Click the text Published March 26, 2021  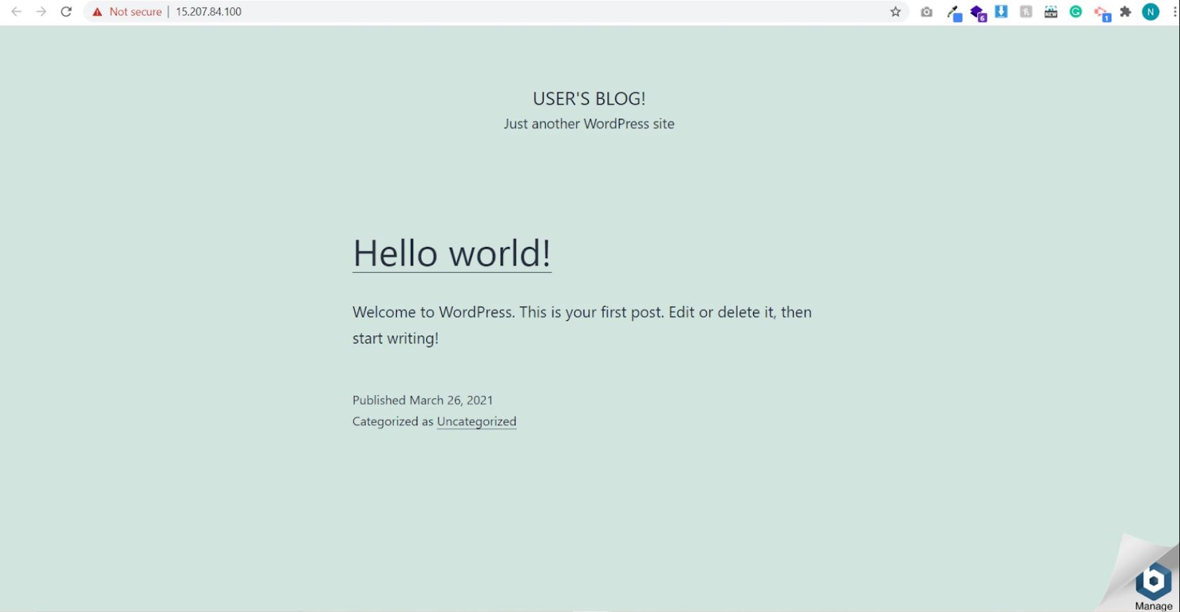click(x=423, y=400)
